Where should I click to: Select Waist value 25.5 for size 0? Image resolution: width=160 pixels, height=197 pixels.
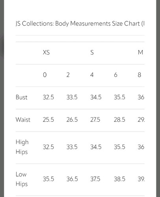(x=48, y=120)
